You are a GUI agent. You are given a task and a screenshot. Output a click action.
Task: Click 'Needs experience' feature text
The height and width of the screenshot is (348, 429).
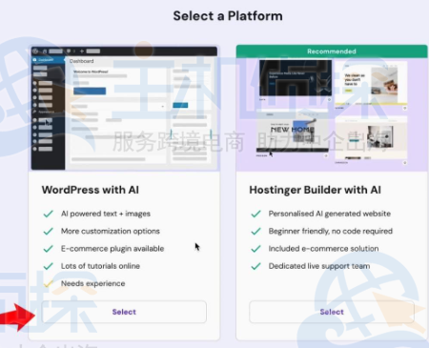coord(93,283)
